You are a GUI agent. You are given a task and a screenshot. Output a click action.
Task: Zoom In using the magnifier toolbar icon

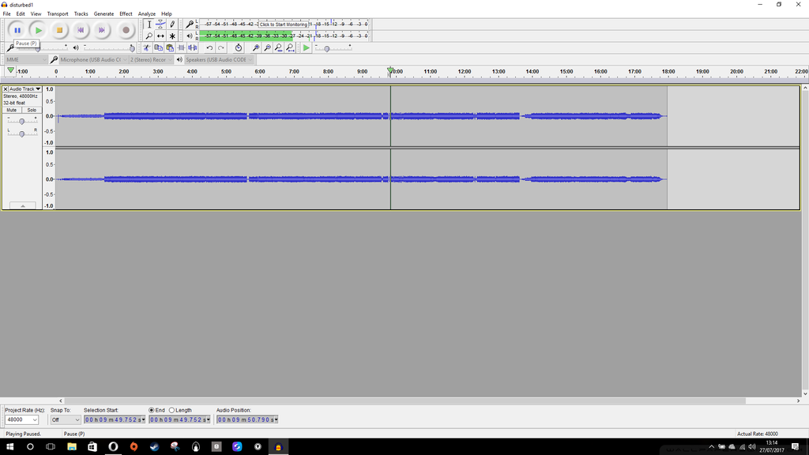tap(256, 47)
